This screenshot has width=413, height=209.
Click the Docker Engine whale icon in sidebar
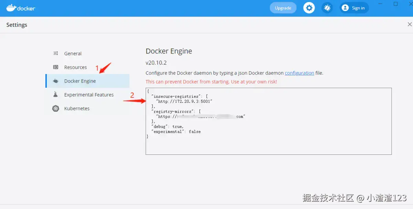pos(56,81)
